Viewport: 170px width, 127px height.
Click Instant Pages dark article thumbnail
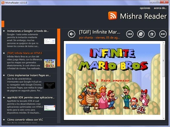49,85
